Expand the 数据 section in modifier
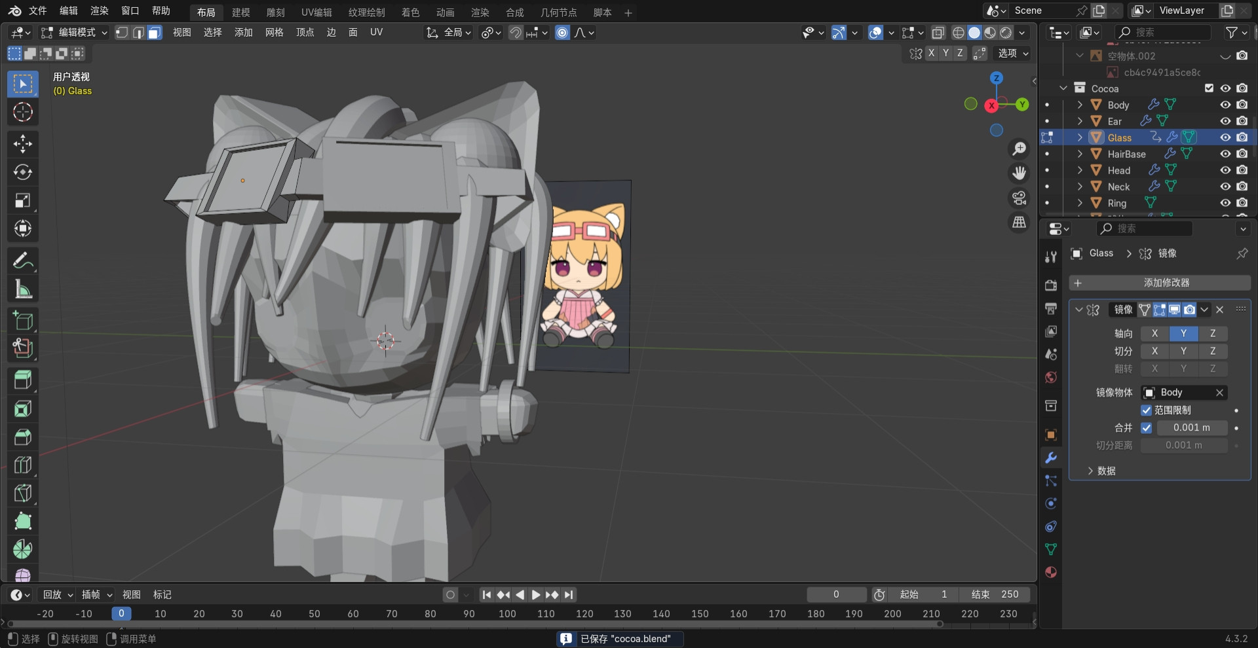The width and height of the screenshot is (1258, 648). [1101, 471]
